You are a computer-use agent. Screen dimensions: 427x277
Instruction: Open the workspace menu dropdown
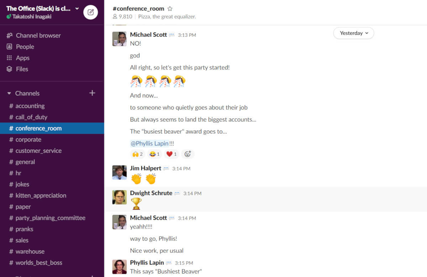click(x=77, y=9)
